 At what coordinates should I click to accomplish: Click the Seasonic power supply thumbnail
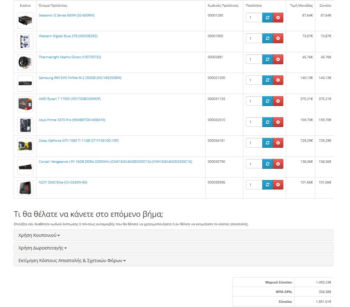point(25,21)
